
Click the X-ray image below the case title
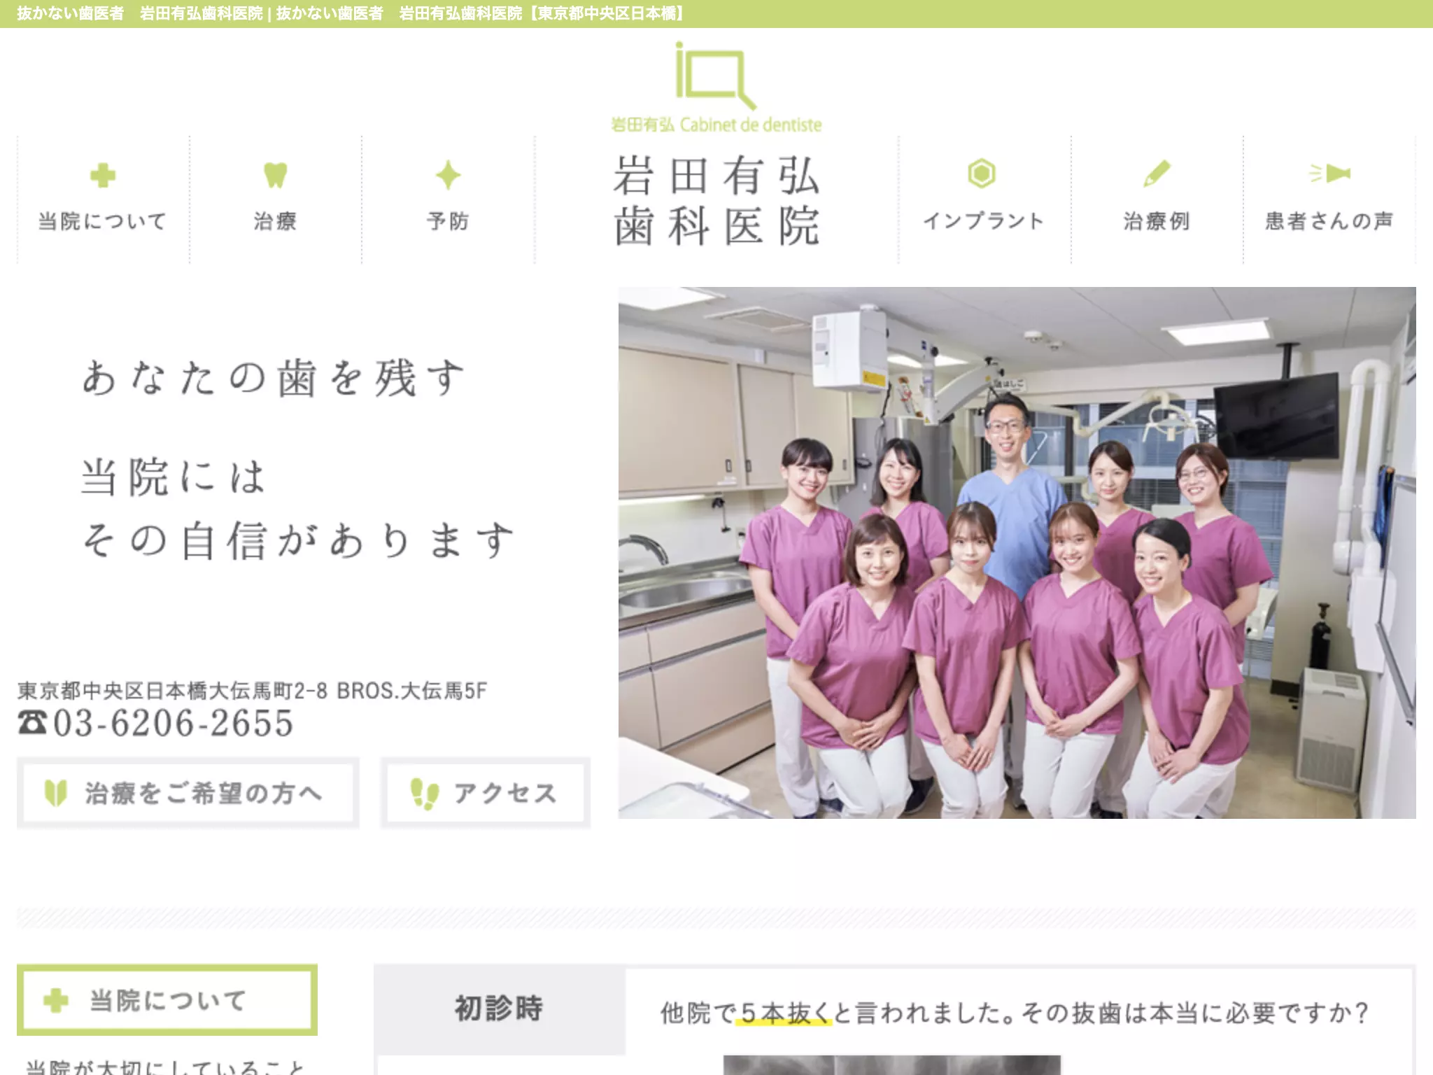892,1065
